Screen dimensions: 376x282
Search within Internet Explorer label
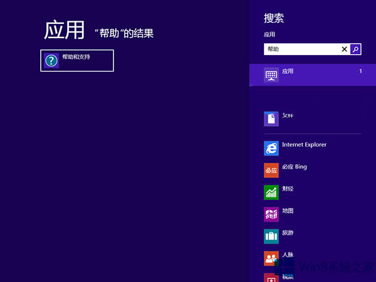click(304, 145)
